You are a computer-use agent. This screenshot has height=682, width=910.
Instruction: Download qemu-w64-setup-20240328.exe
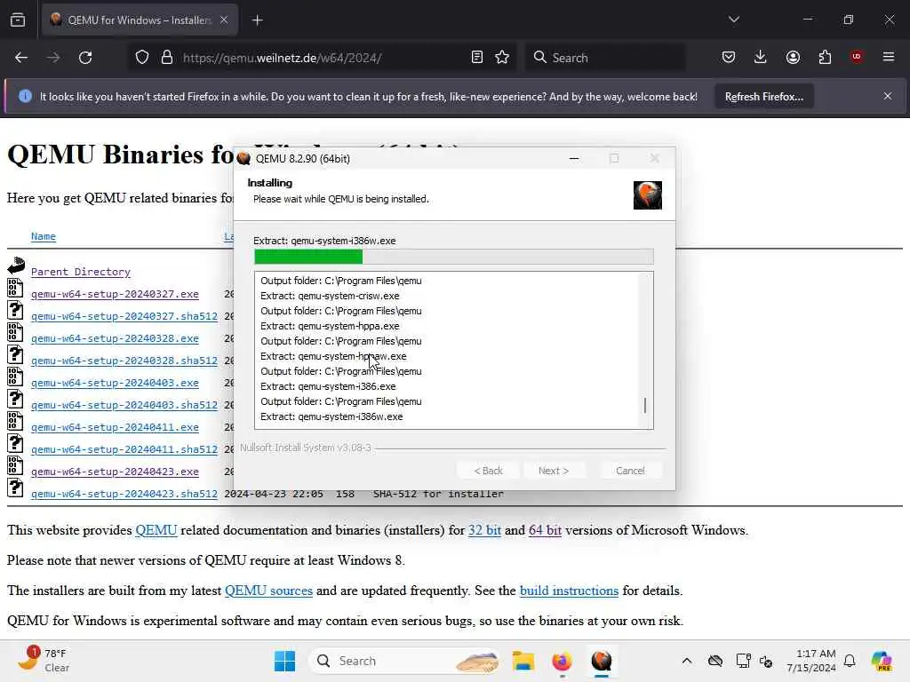click(x=115, y=338)
